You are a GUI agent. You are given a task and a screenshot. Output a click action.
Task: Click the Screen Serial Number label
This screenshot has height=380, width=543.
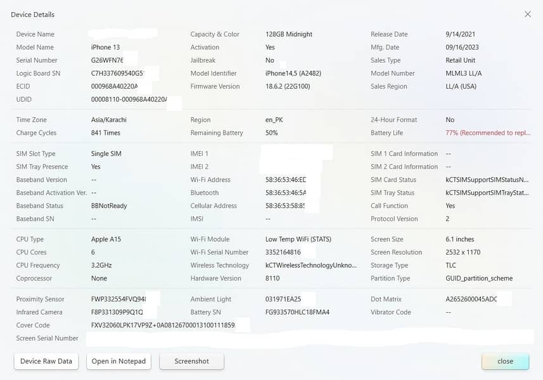pos(47,338)
